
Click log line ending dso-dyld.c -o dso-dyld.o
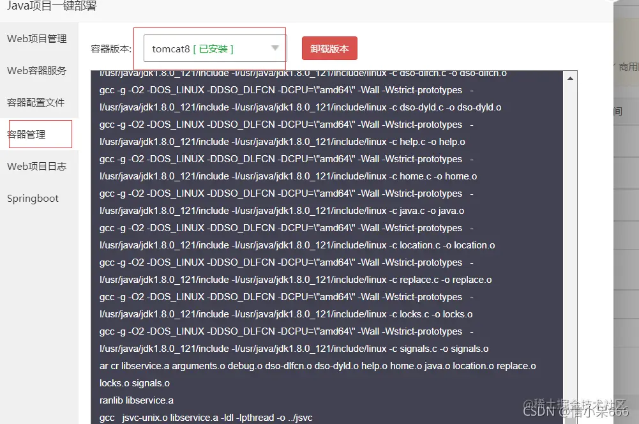[300, 107]
